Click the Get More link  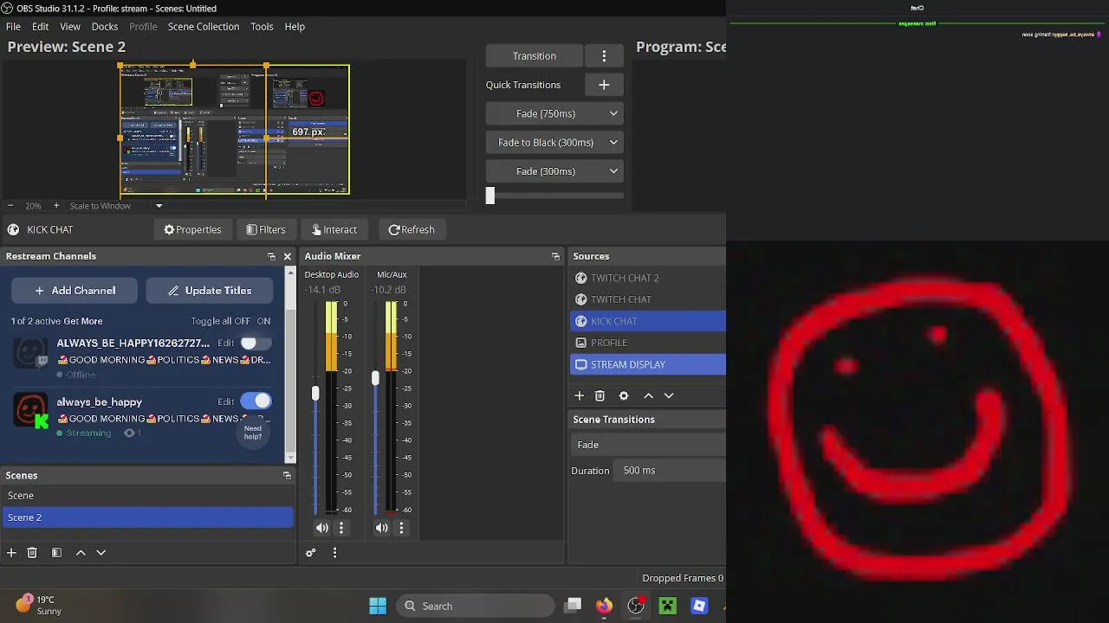pyautogui.click(x=83, y=321)
